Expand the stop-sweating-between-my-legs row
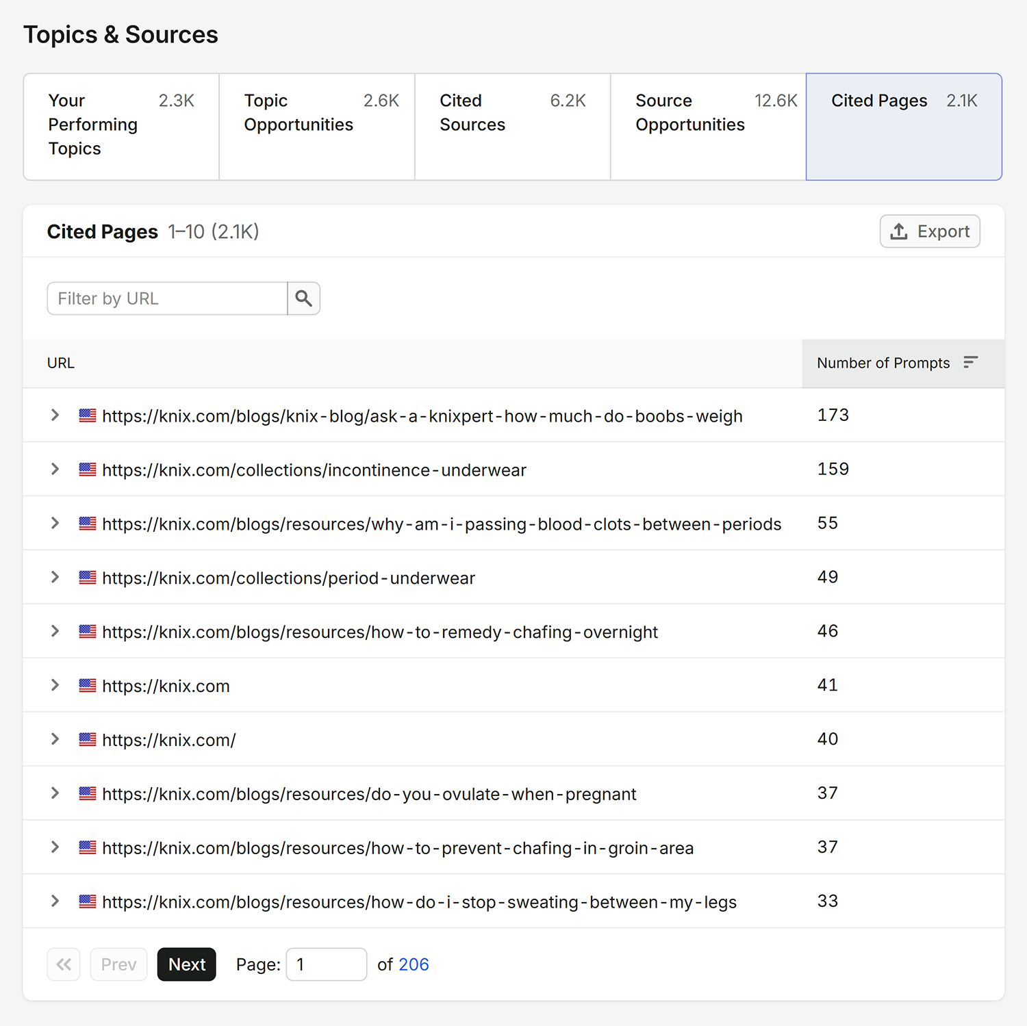1027x1026 pixels. click(x=55, y=901)
